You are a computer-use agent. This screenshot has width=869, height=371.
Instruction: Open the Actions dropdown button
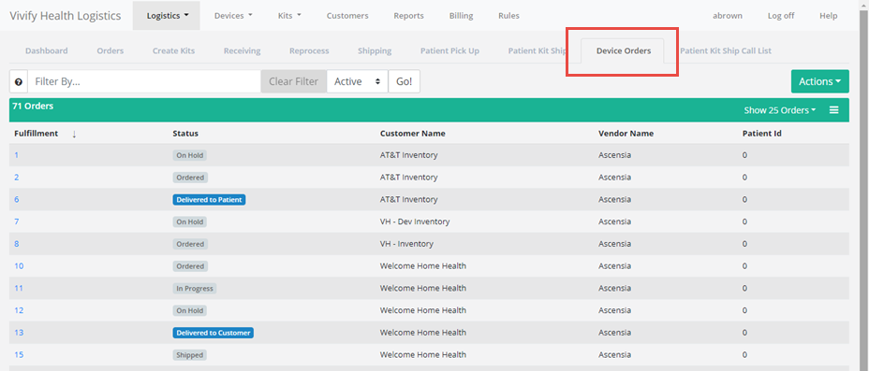[x=819, y=81]
